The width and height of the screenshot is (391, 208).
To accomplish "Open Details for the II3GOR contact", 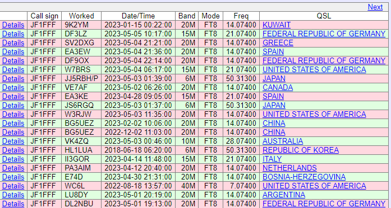I will [13, 159].
